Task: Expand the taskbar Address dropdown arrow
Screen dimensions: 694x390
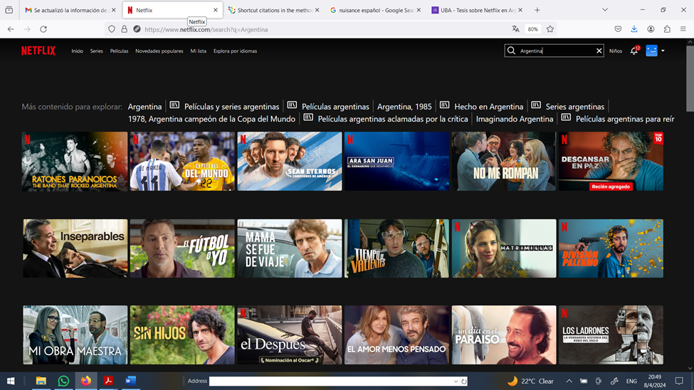Action: [x=456, y=381]
